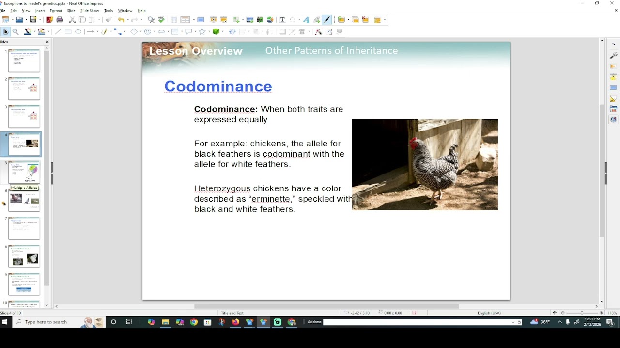This screenshot has height=348, width=620.
Task: Click the fit slide to window icon
Action: [555, 313]
